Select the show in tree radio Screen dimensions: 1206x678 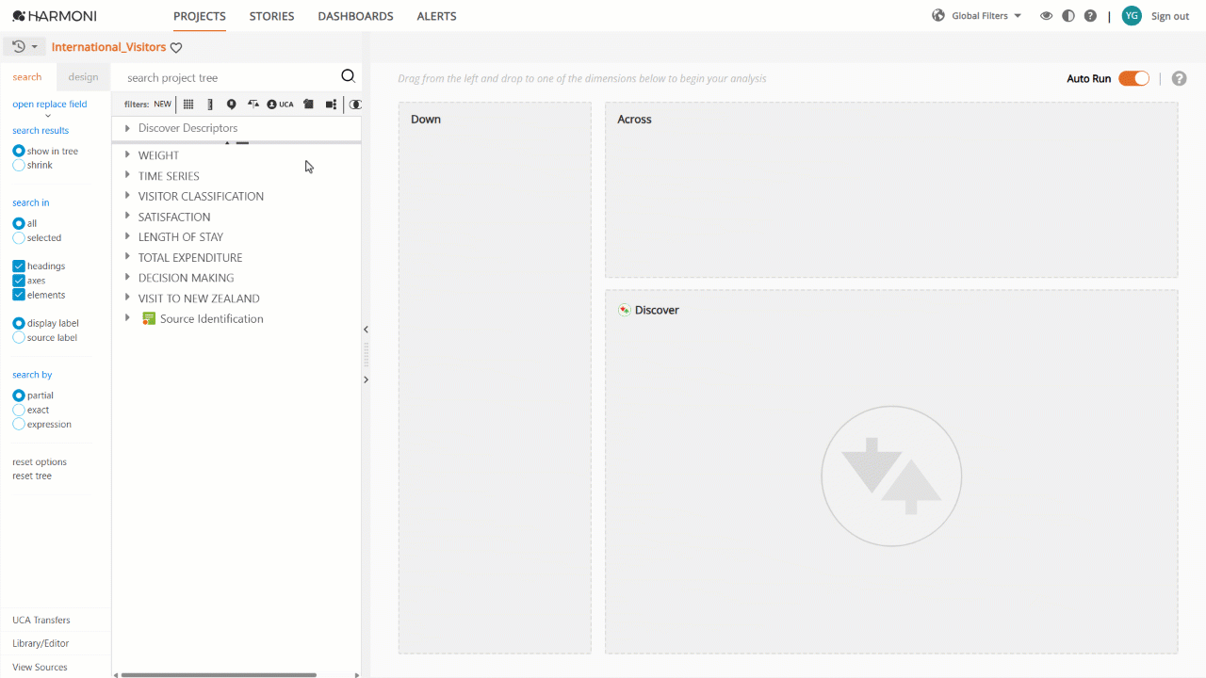coord(19,151)
